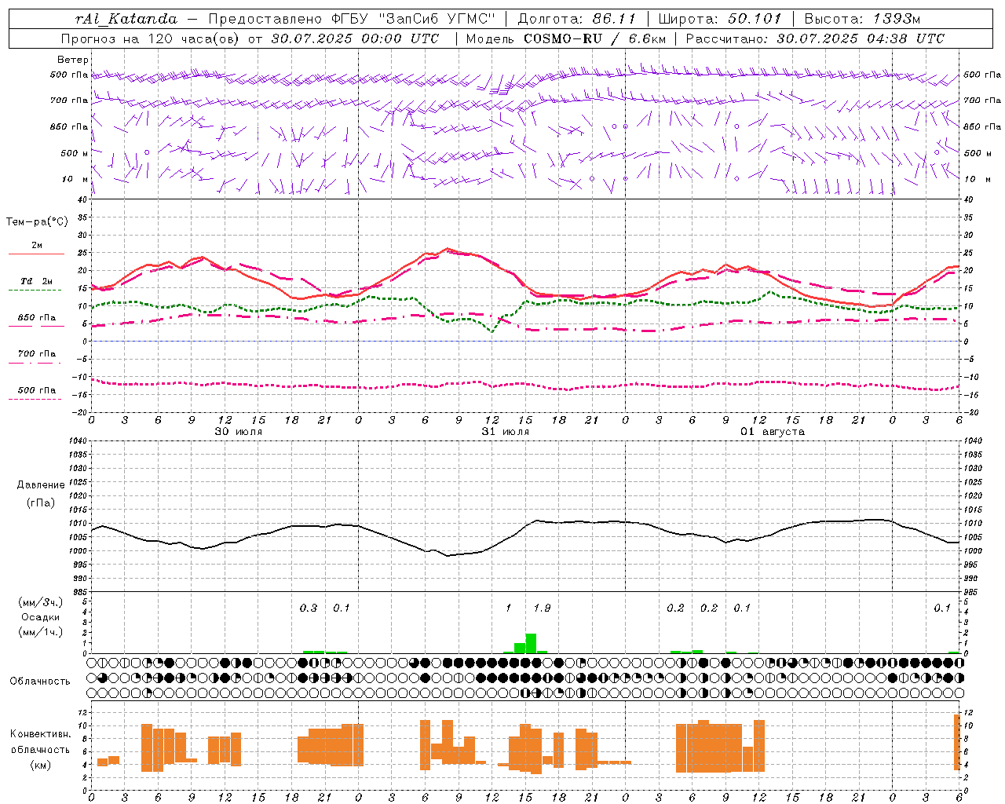
Task: Click the solid red 2м legend line
Action: click(x=37, y=254)
